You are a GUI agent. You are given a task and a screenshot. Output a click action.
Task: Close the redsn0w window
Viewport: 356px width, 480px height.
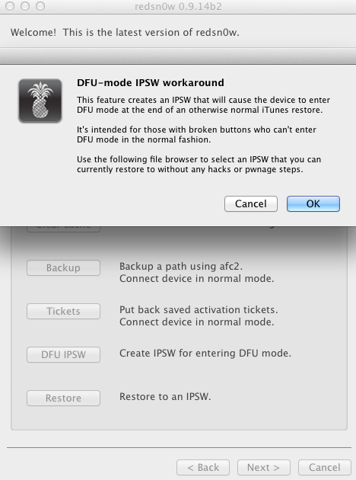(10, 6)
